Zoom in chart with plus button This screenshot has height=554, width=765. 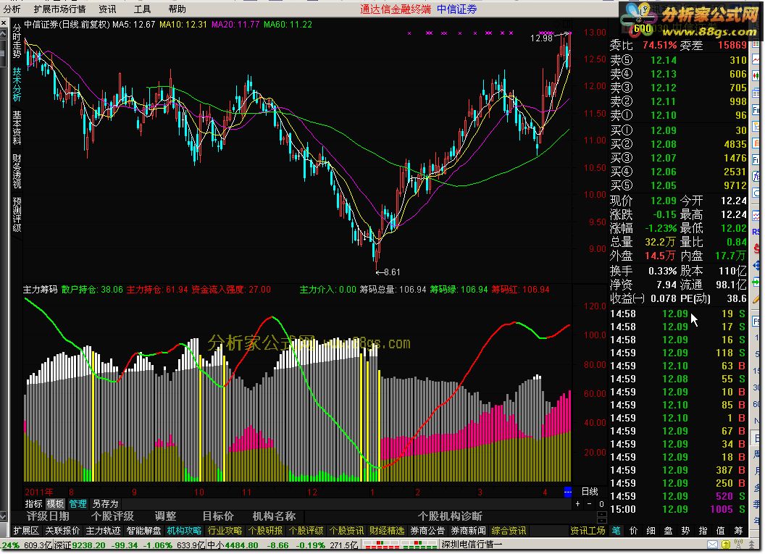coord(578,504)
